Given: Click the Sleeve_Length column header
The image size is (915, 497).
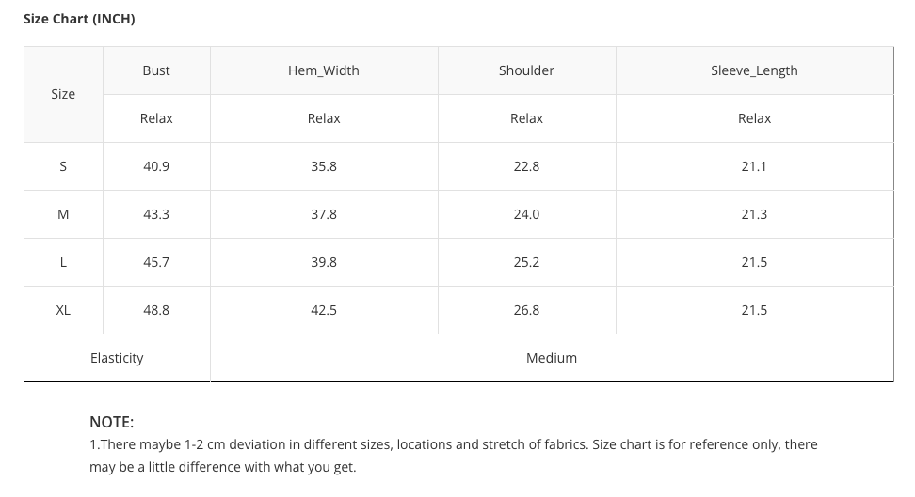Looking at the screenshot, I should click(754, 70).
